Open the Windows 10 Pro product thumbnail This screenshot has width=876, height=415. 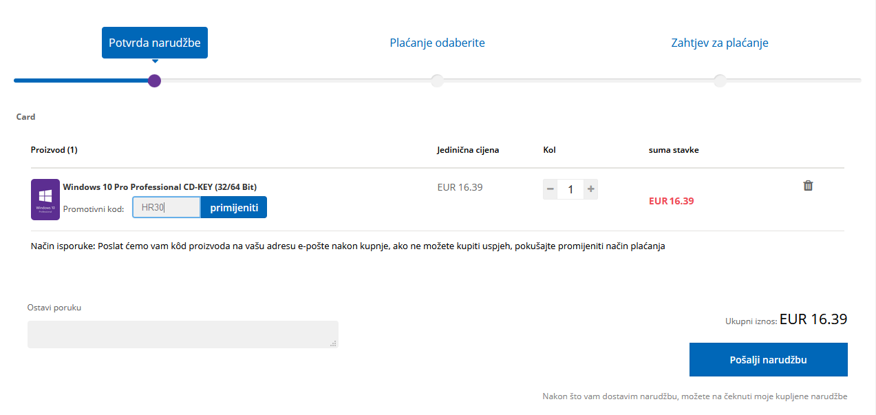coord(45,200)
